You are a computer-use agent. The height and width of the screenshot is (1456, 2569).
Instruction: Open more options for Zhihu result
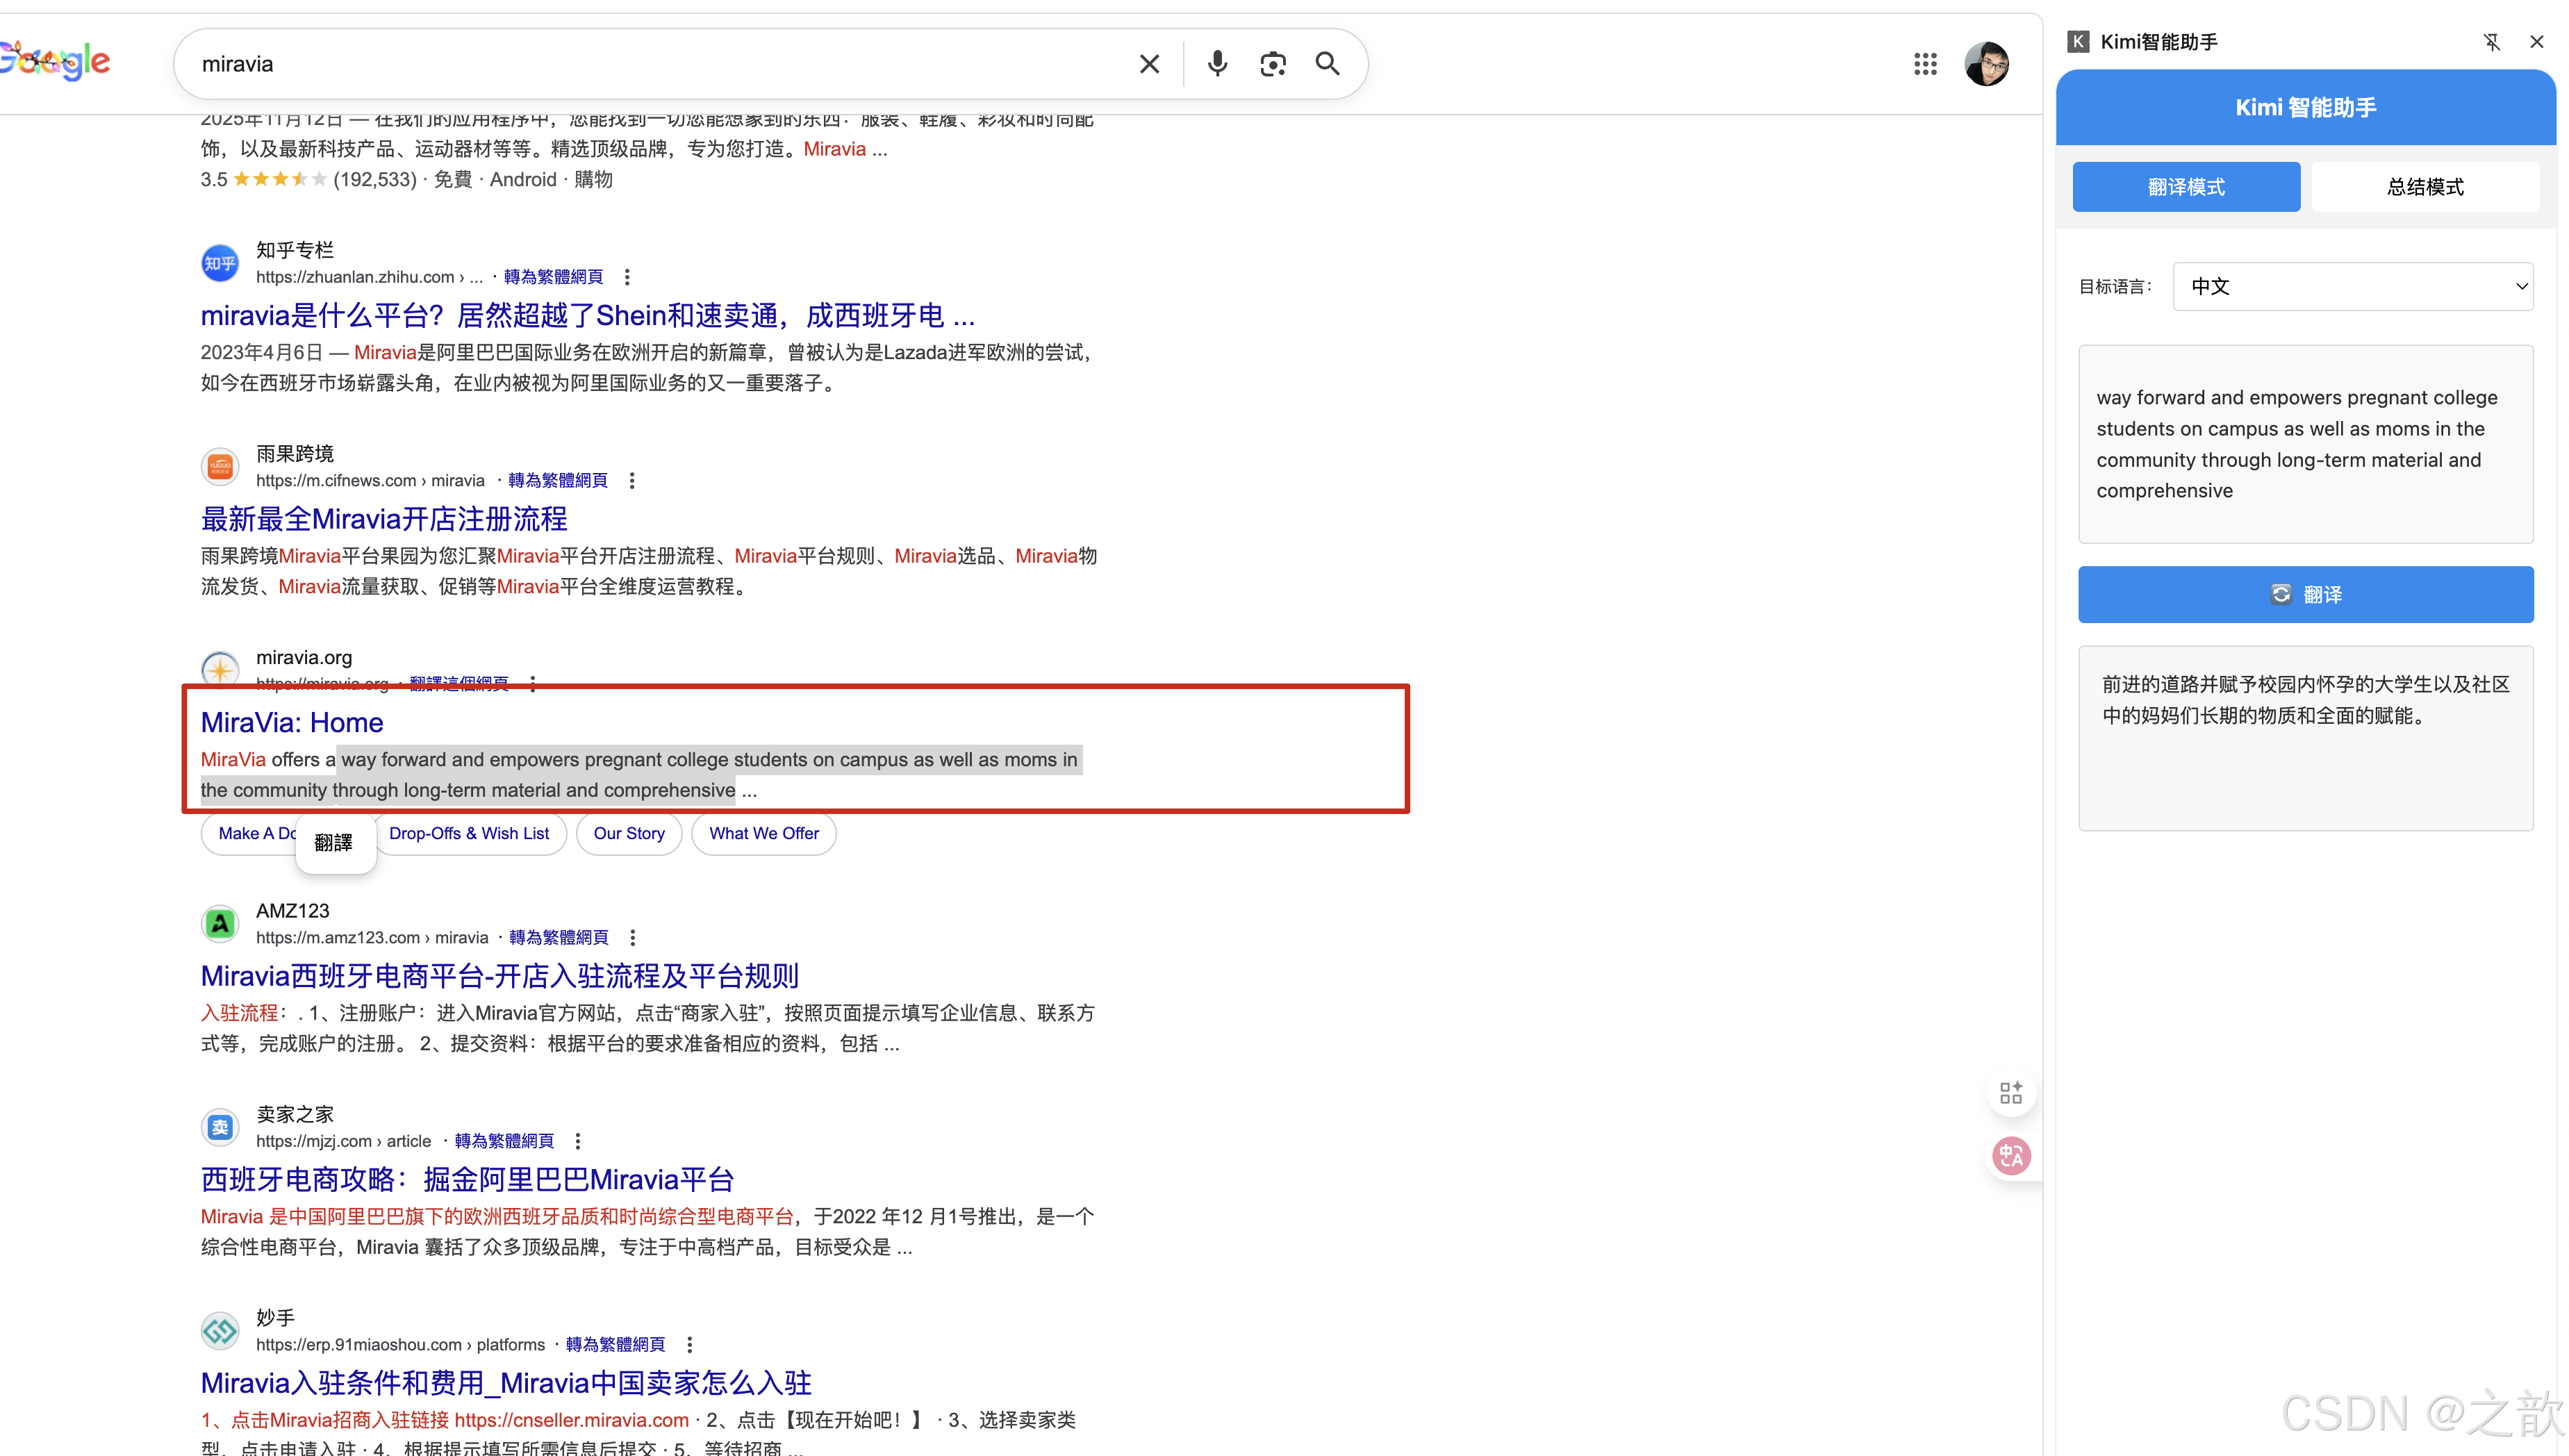click(627, 277)
